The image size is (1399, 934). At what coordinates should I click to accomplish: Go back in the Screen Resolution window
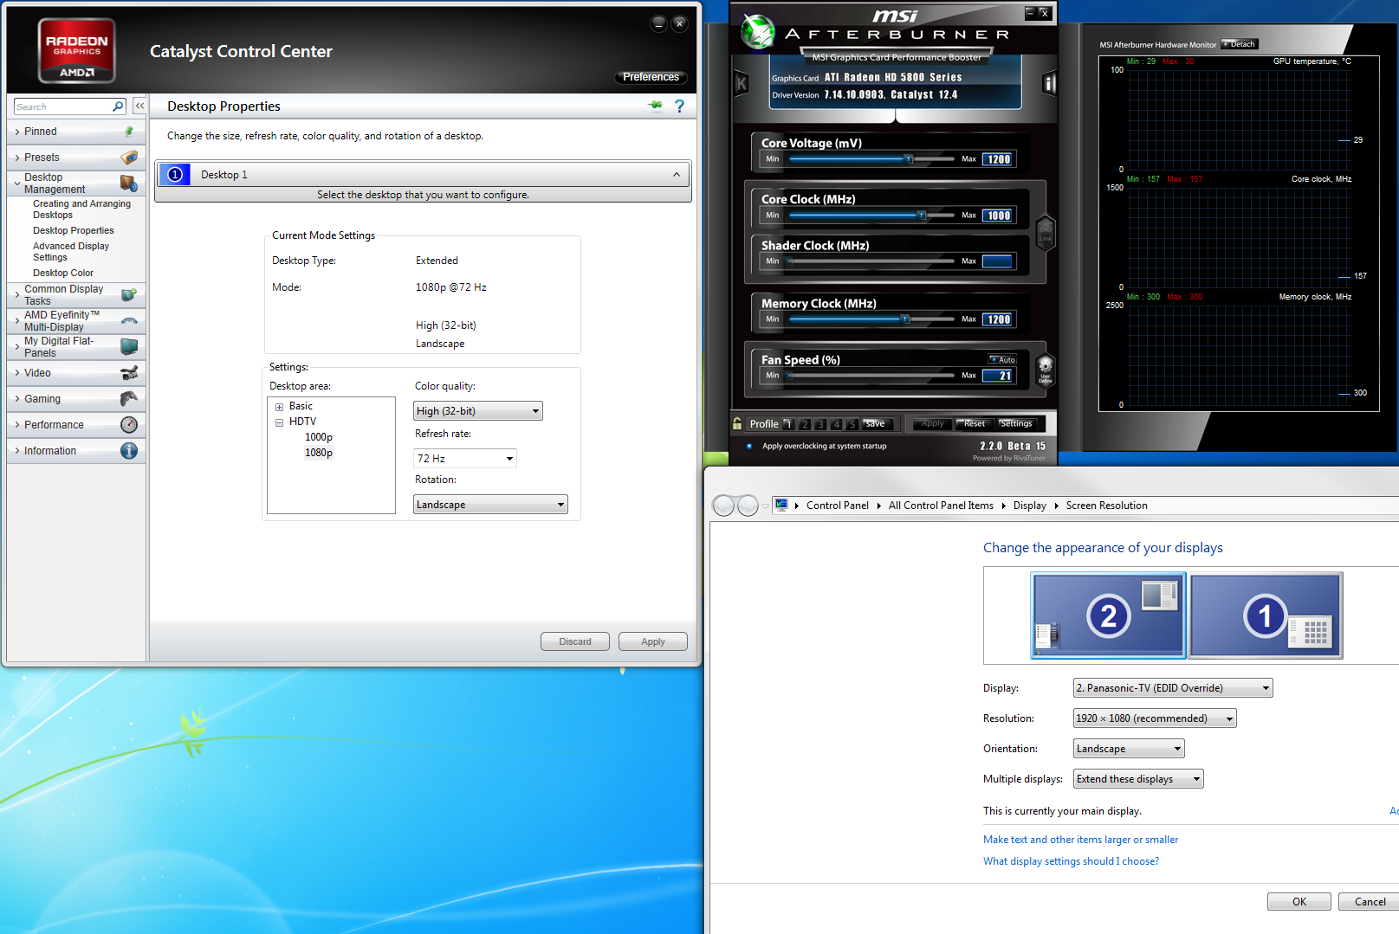coord(723,506)
